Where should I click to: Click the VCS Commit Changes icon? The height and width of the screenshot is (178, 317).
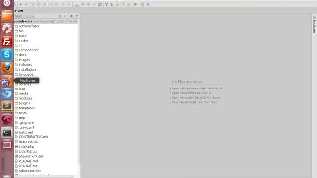(x=112, y=4)
